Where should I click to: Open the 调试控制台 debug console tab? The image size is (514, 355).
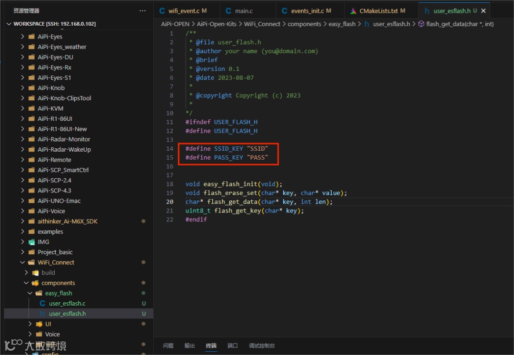tap(261, 345)
